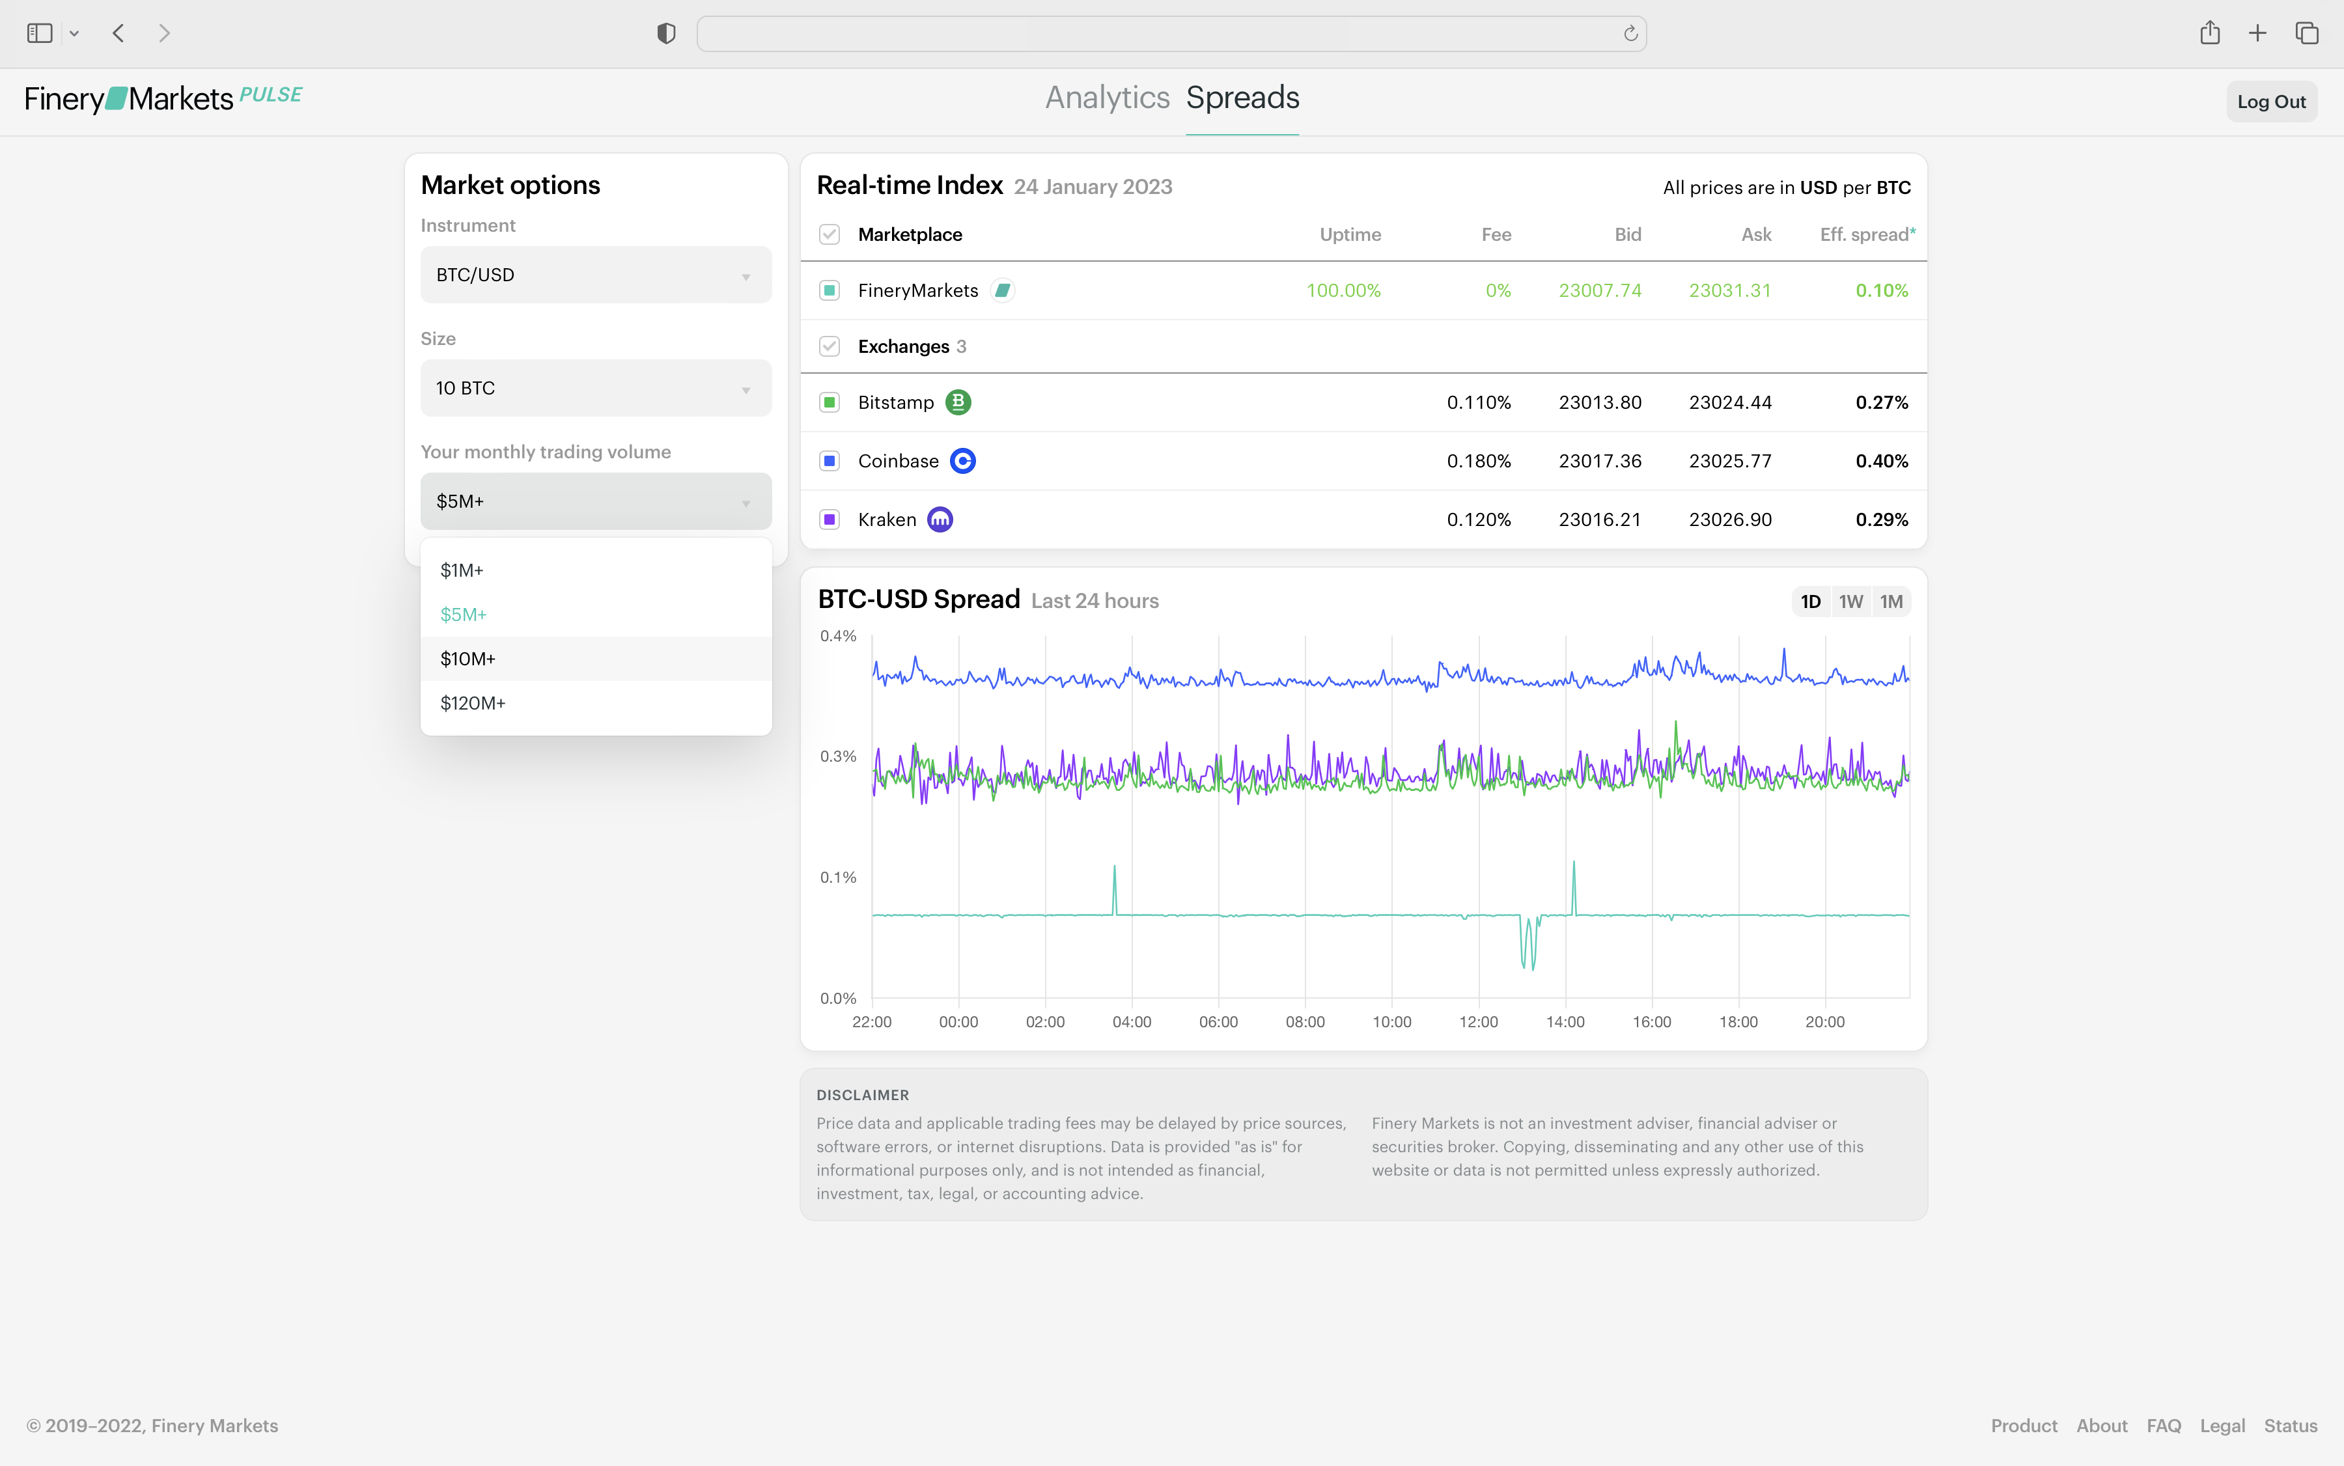Viewport: 2344px width, 1466px height.
Task: Click the Bitstamp logo icon
Action: tap(958, 402)
